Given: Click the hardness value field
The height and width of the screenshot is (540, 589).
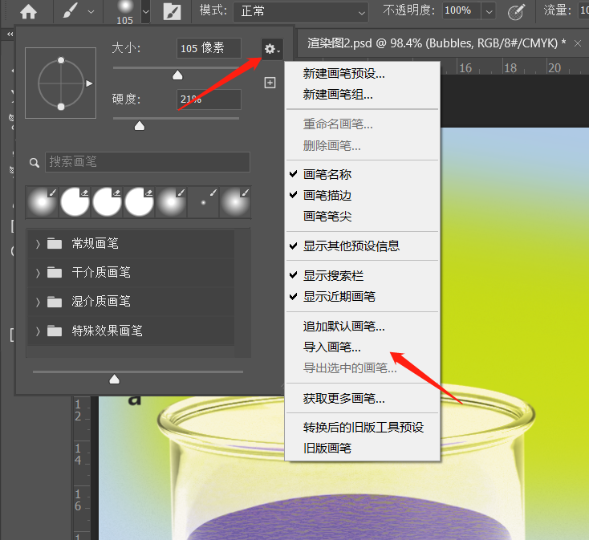Looking at the screenshot, I should pos(209,99).
